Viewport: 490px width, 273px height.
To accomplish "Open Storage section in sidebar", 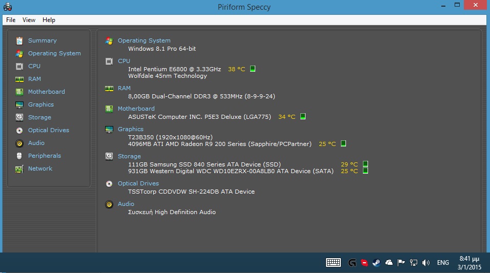I will tap(39, 117).
